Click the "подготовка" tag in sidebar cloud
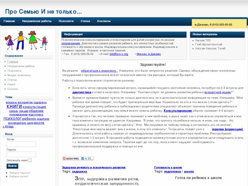Viewport: 248px width, 186px height. [36, 115]
